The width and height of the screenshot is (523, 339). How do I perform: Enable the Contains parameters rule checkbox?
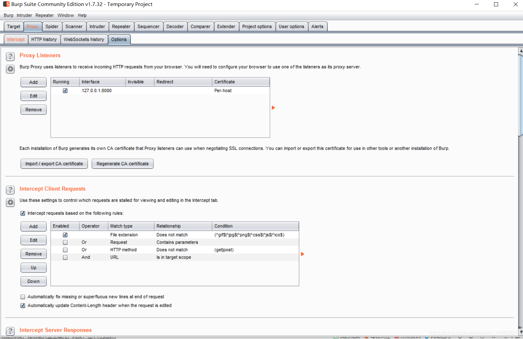coord(65,242)
